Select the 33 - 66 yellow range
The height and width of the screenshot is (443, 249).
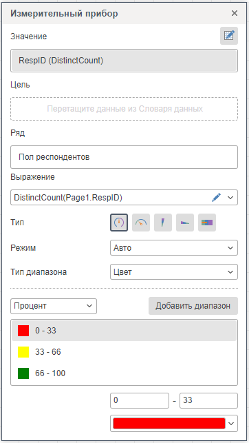(124, 352)
